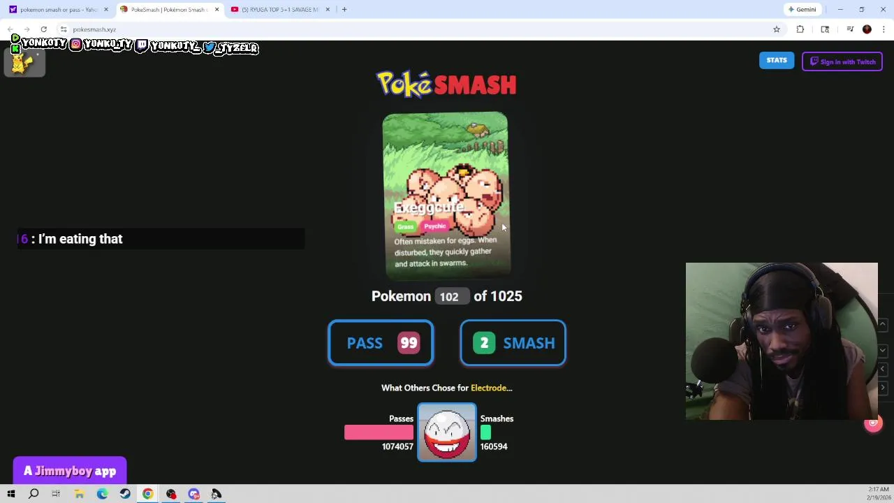The height and width of the screenshot is (503, 894).
Task: Close the PokeSmash tab
Action: [x=217, y=9]
